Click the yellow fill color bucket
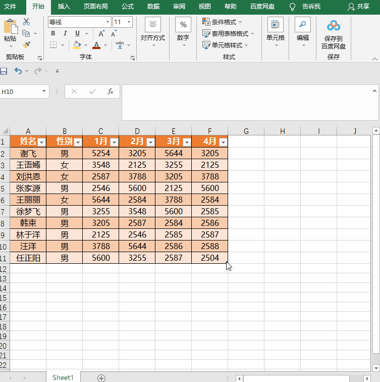 point(77,45)
